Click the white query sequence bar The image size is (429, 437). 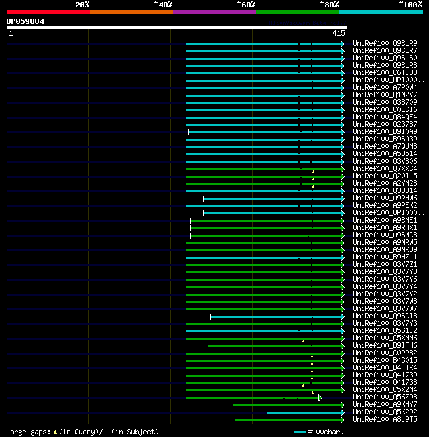click(177, 27)
